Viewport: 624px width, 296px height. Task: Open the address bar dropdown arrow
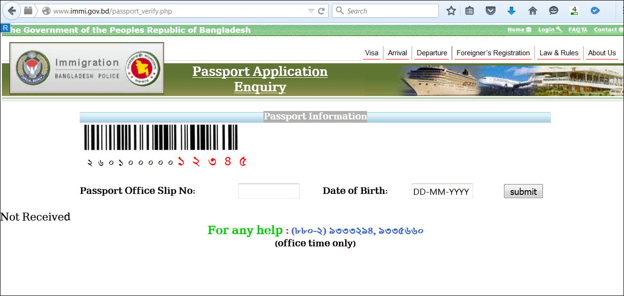310,10
